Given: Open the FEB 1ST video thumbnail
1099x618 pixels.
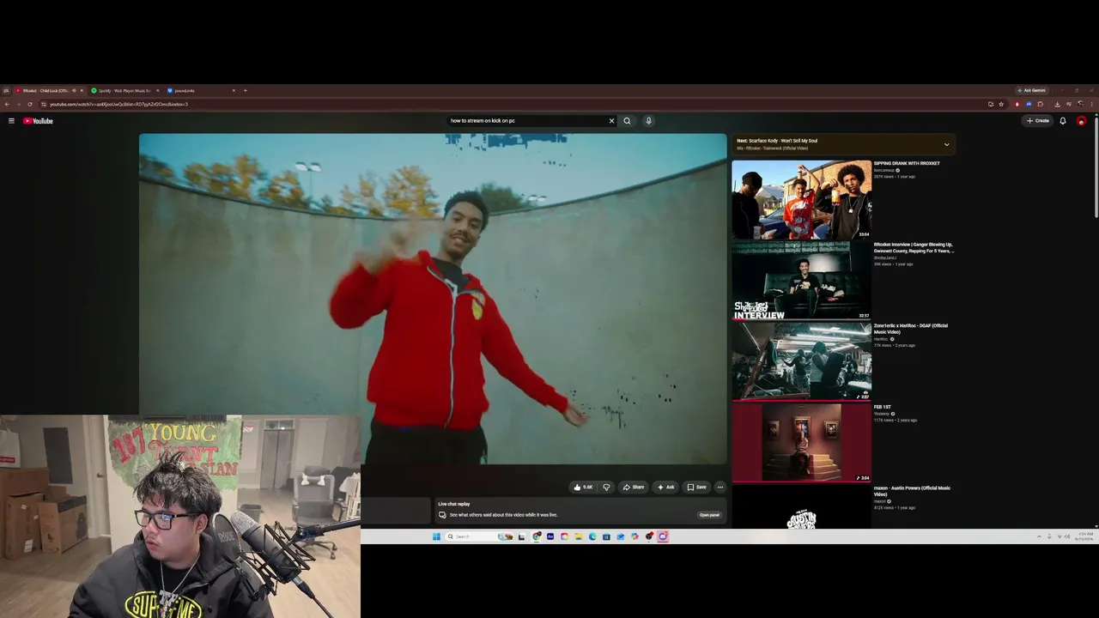Looking at the screenshot, I should click(x=802, y=443).
